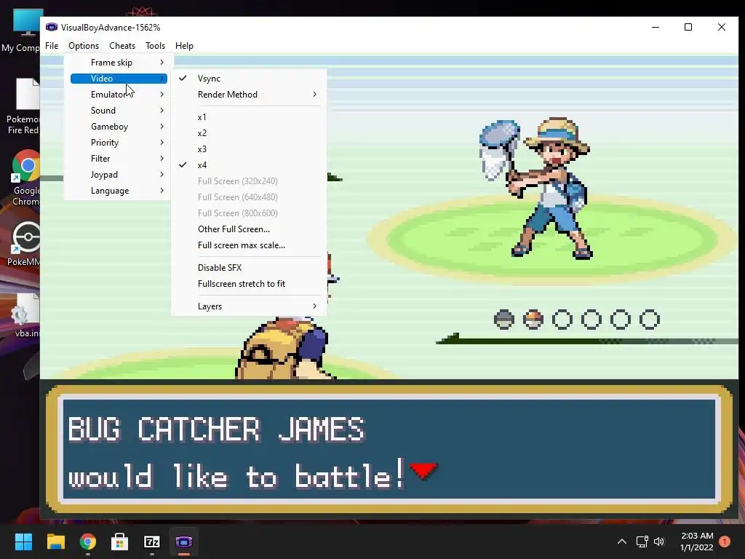Expand the Filter submenu
745x559 pixels.
[119, 158]
